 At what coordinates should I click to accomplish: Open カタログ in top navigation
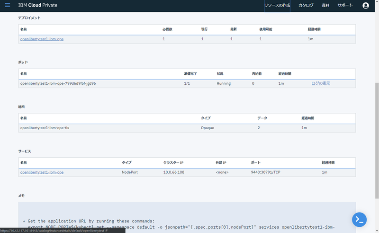(x=306, y=5)
